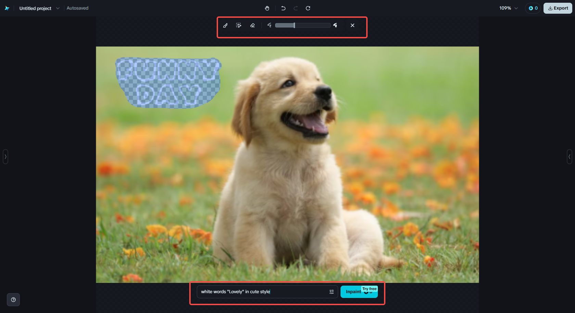Open prompt settings via sliders icon

click(x=331, y=291)
